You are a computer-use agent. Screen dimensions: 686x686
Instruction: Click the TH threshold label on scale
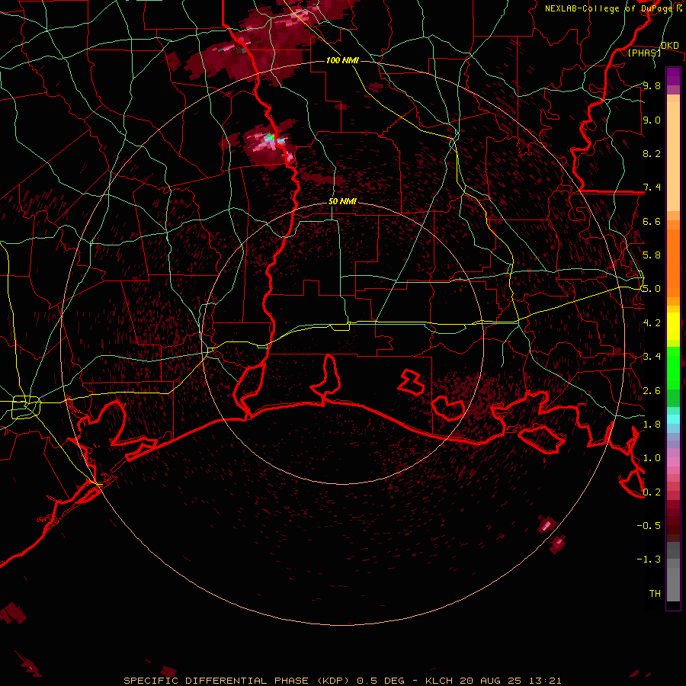pos(655,594)
